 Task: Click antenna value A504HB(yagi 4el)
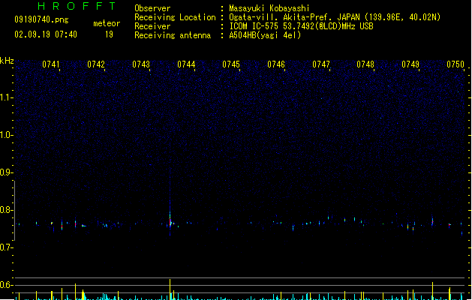click(x=265, y=35)
